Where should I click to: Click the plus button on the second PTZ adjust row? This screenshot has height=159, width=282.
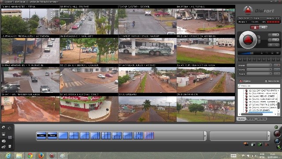tap(277, 40)
